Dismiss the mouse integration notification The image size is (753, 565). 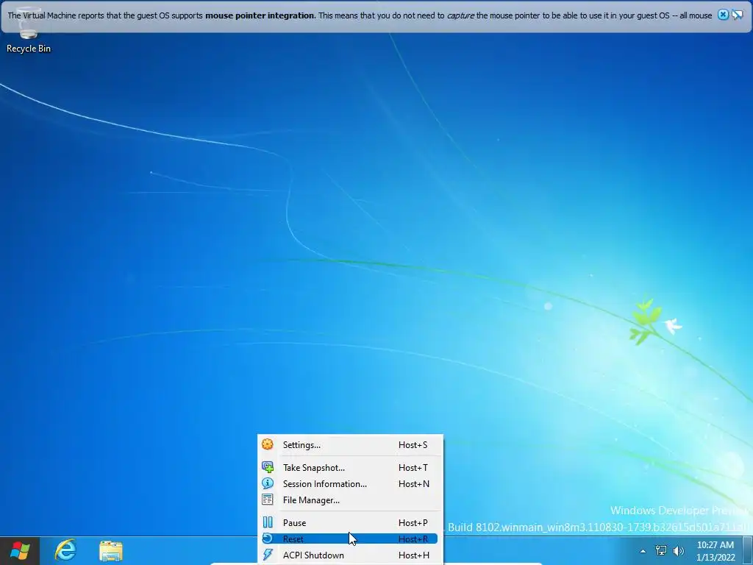[722, 15]
